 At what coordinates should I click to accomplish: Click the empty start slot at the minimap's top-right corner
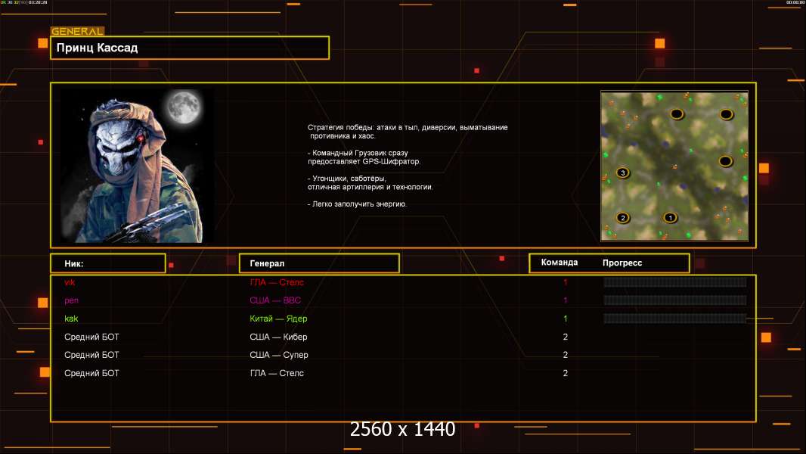[726, 114]
